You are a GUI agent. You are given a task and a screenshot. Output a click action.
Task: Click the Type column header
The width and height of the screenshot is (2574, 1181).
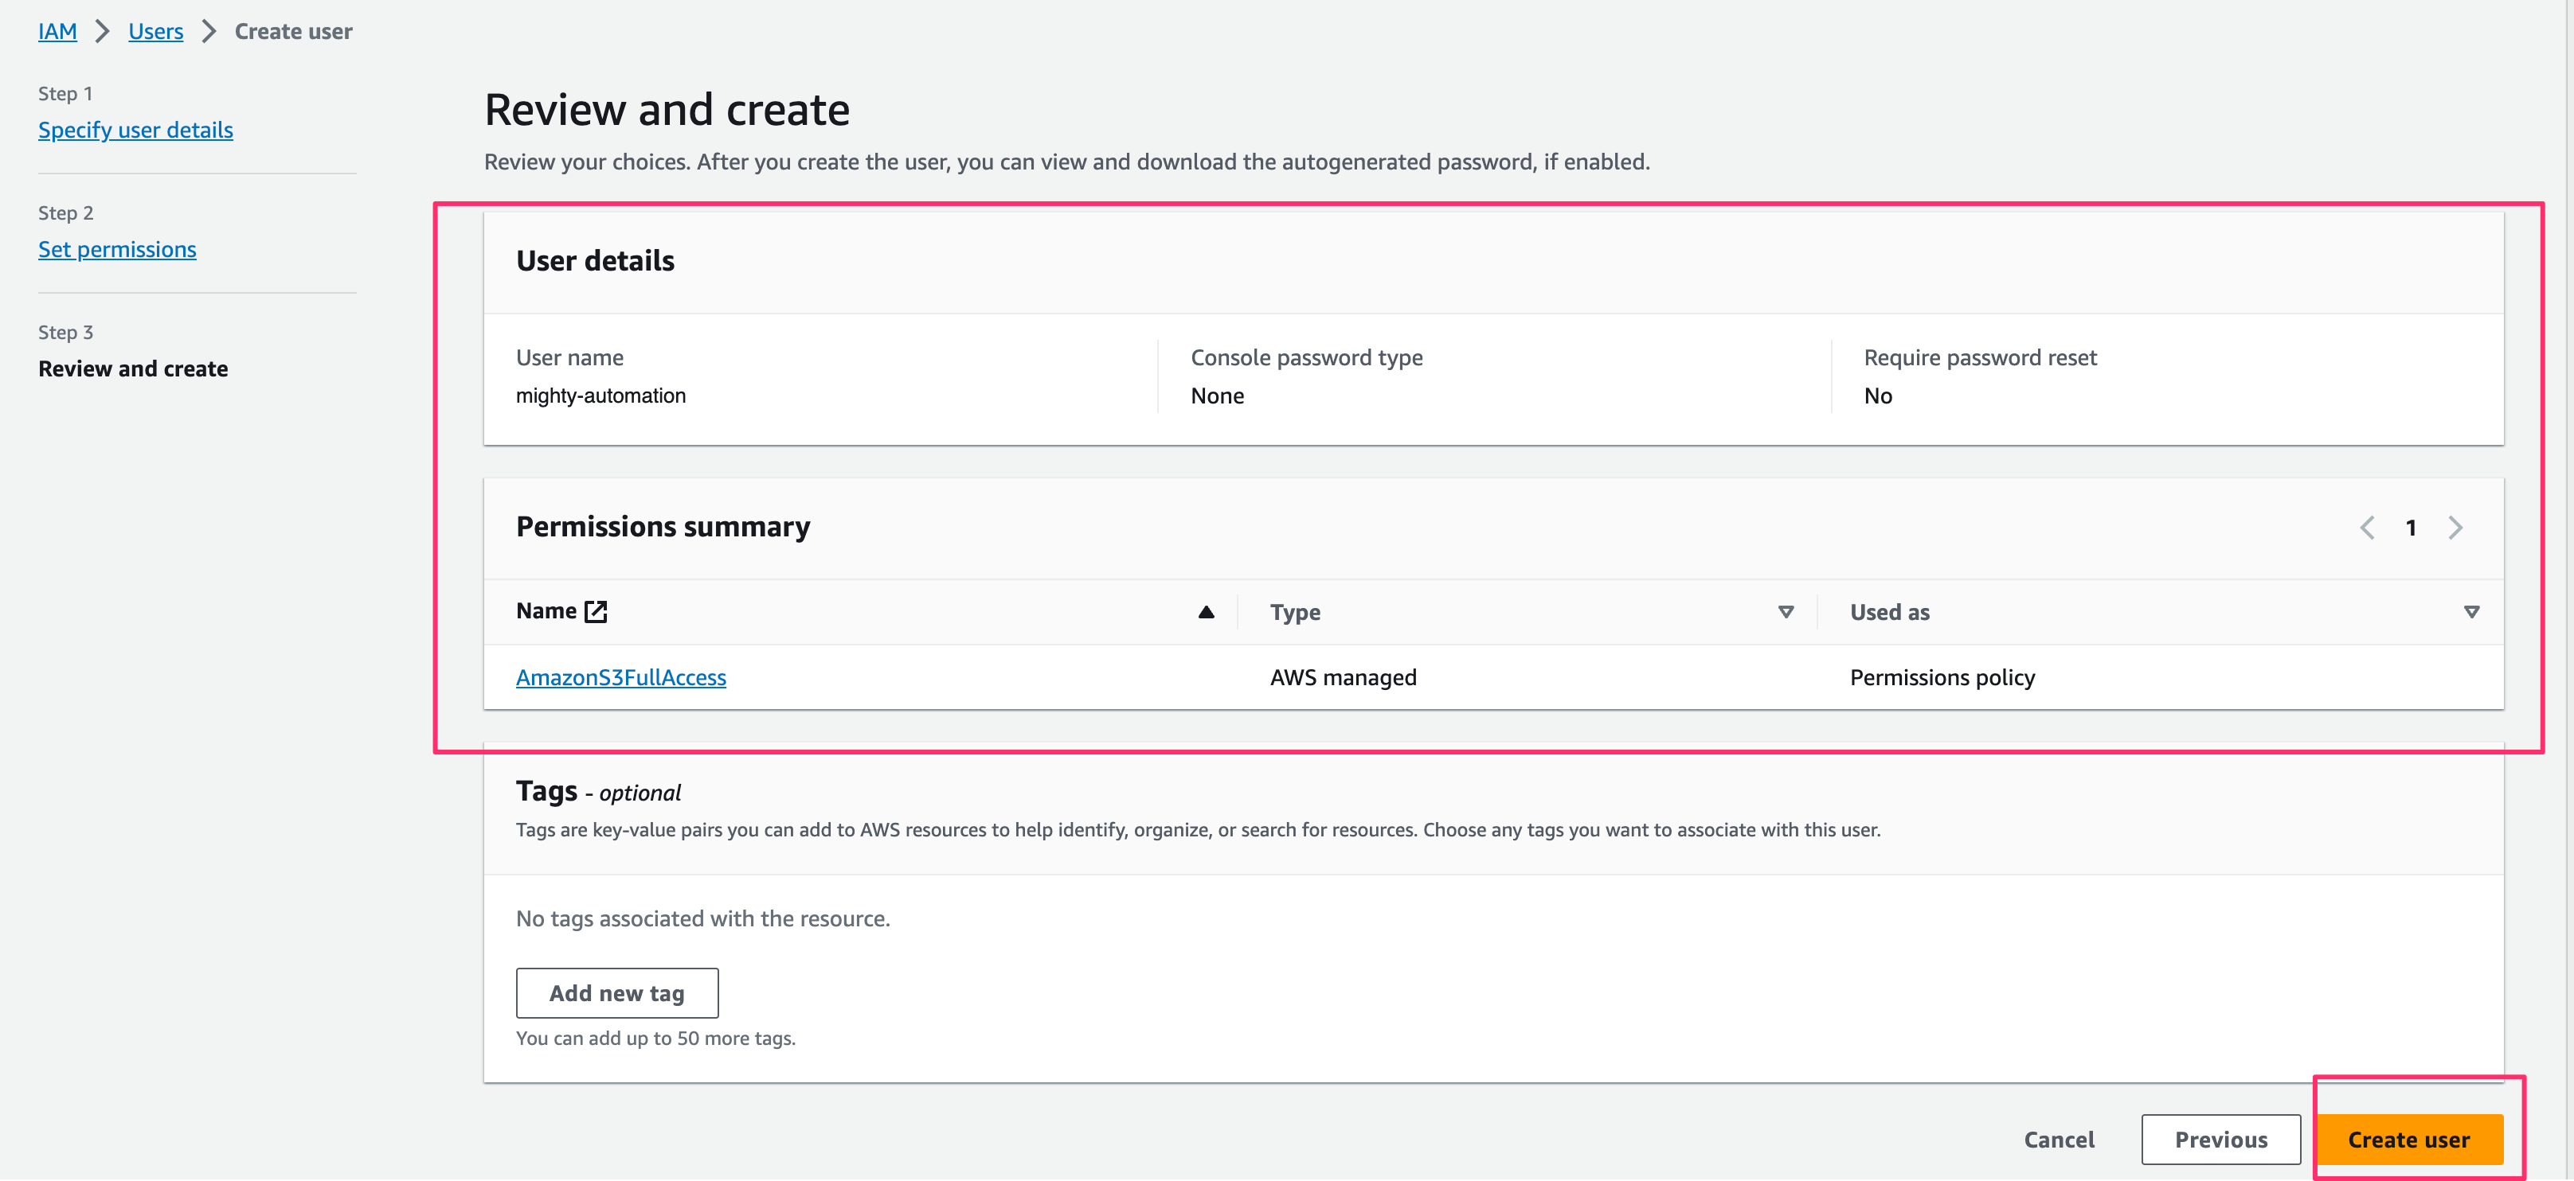coord(1295,611)
